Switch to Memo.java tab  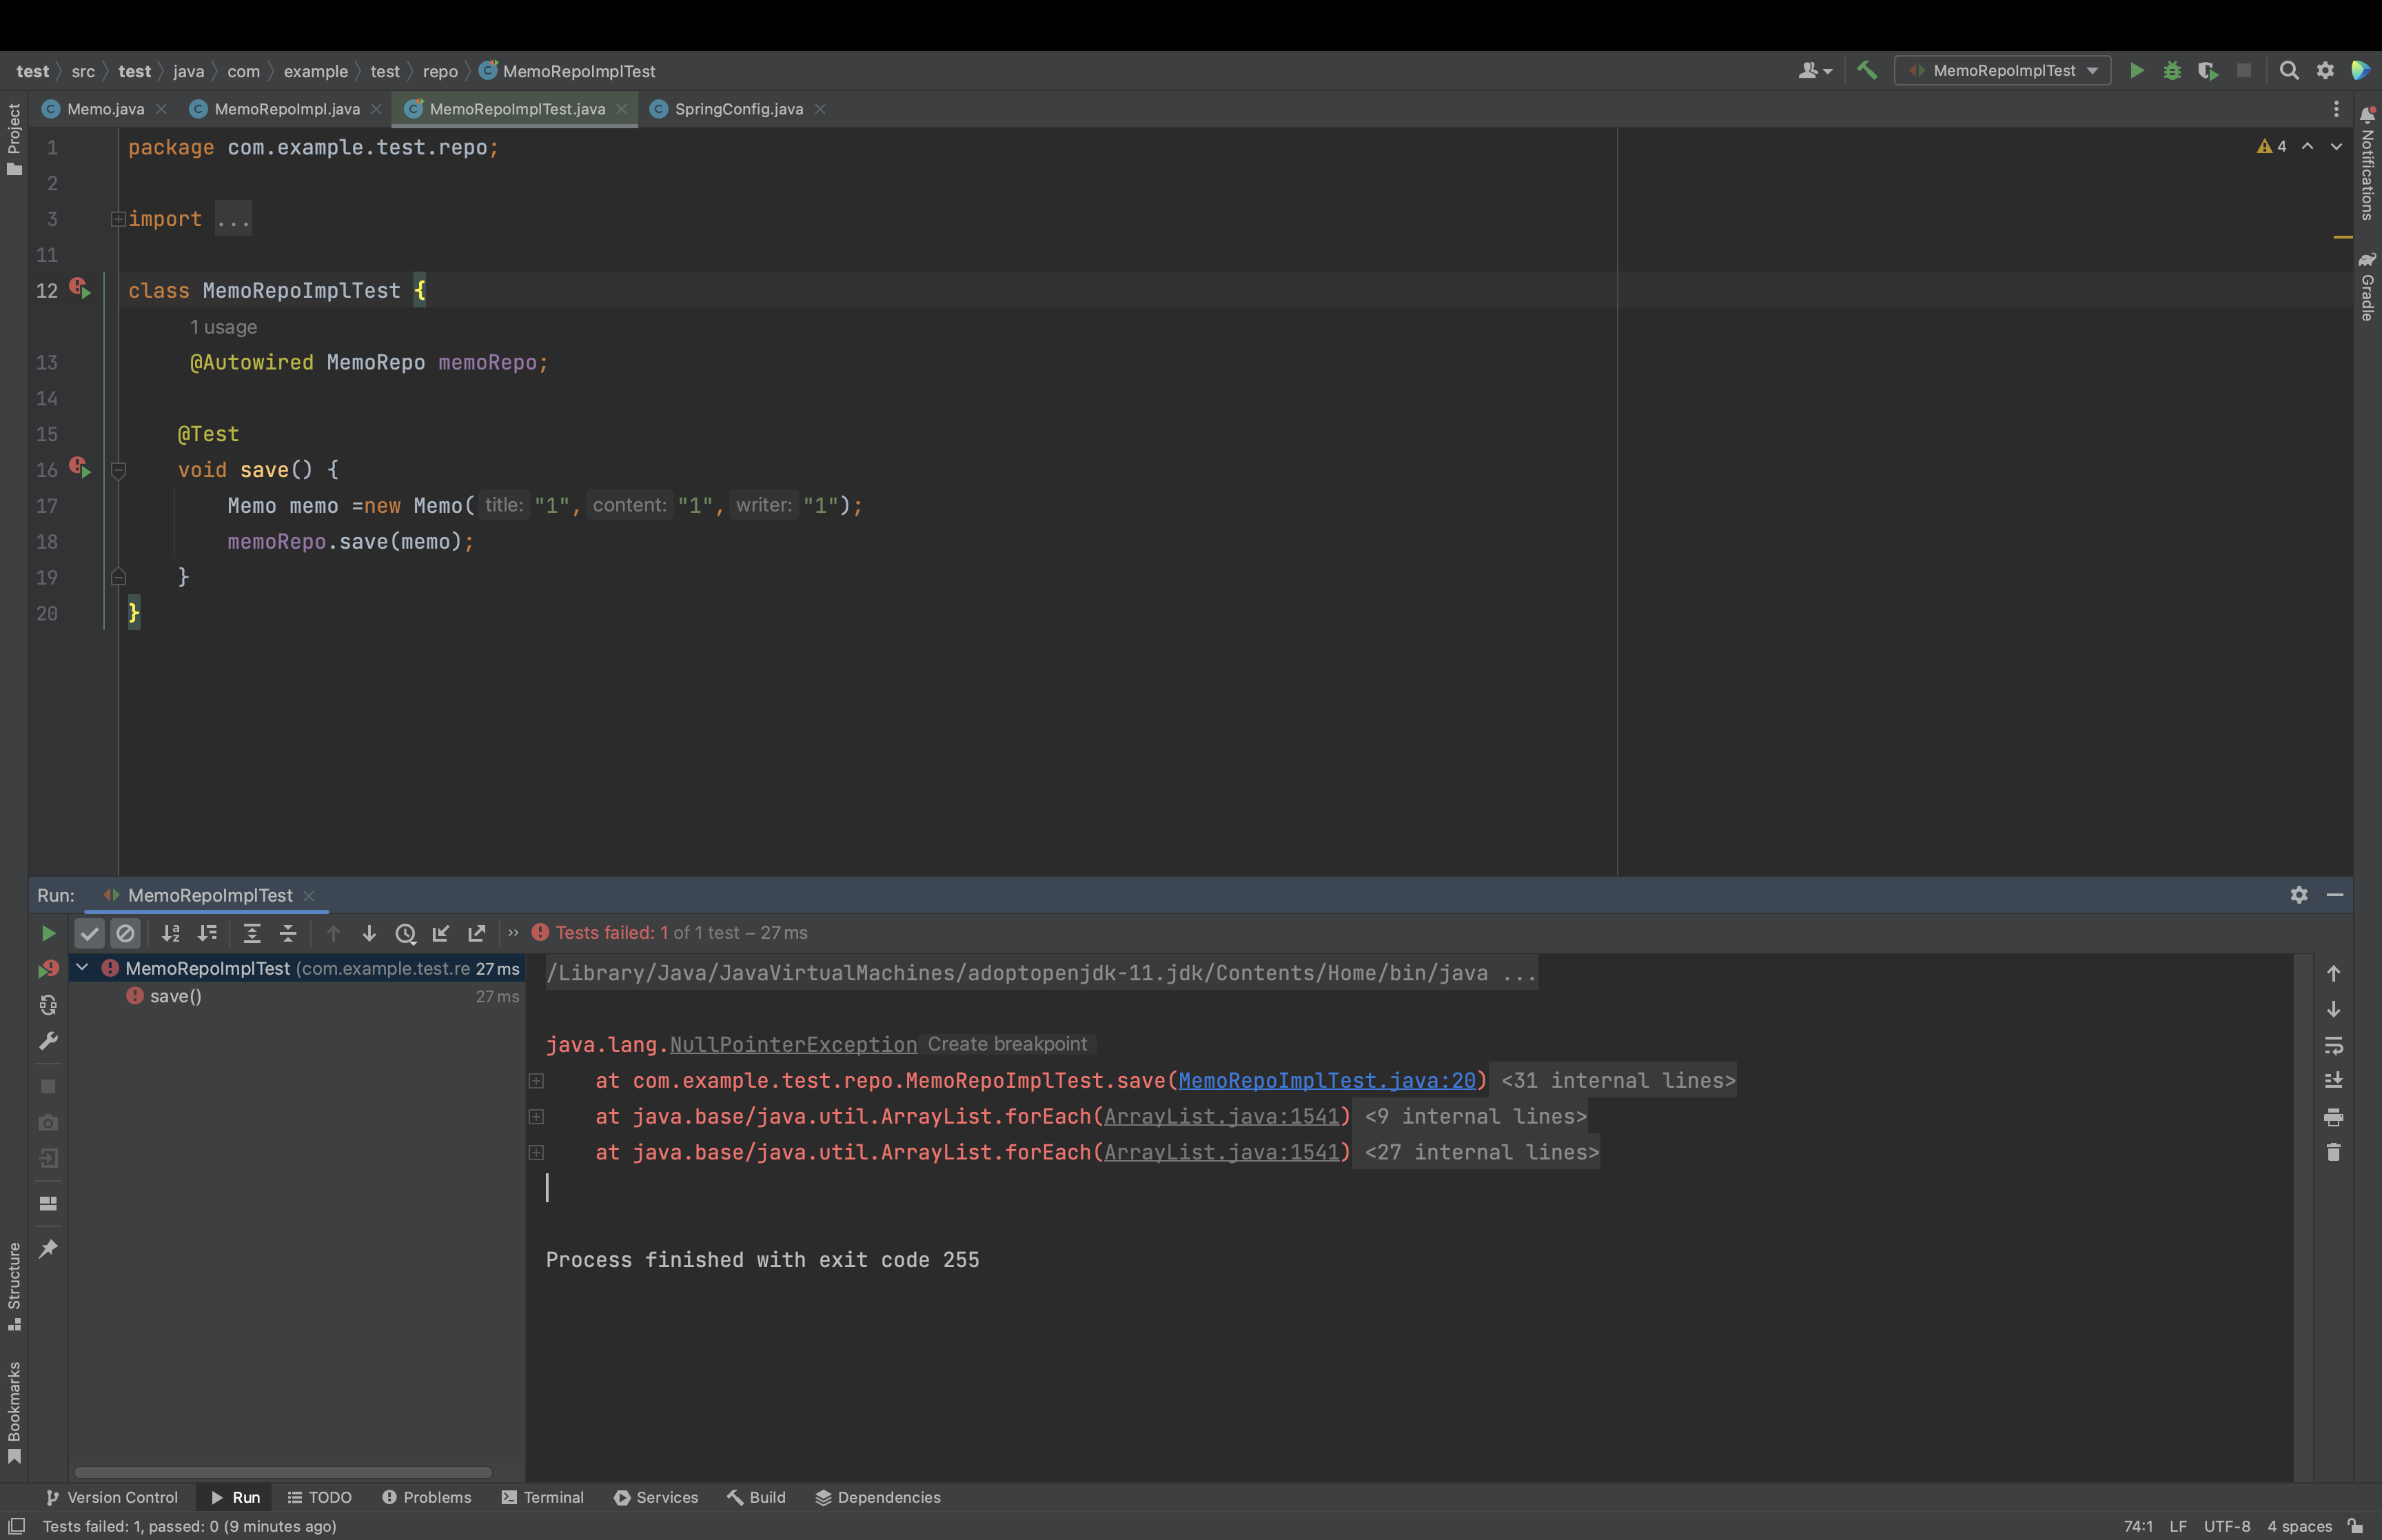click(105, 109)
